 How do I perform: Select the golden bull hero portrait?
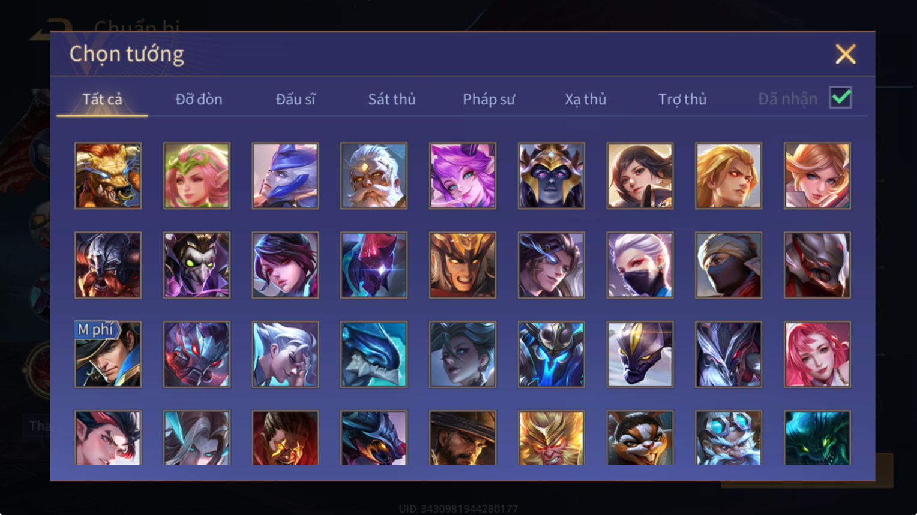point(108,176)
